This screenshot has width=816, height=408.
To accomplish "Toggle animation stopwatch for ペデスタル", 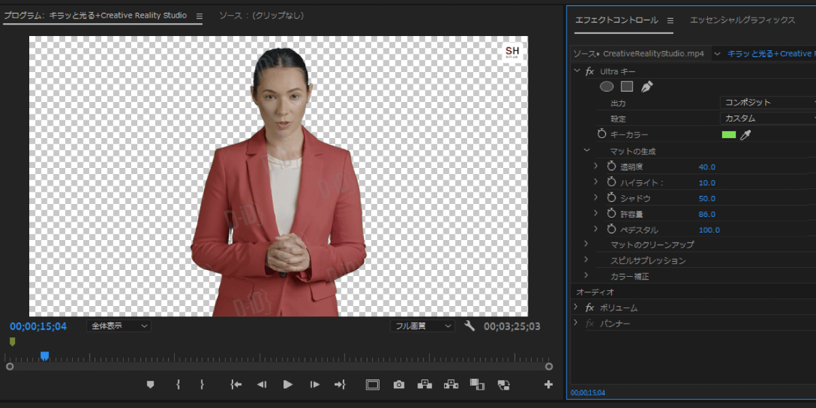I will 611,230.
